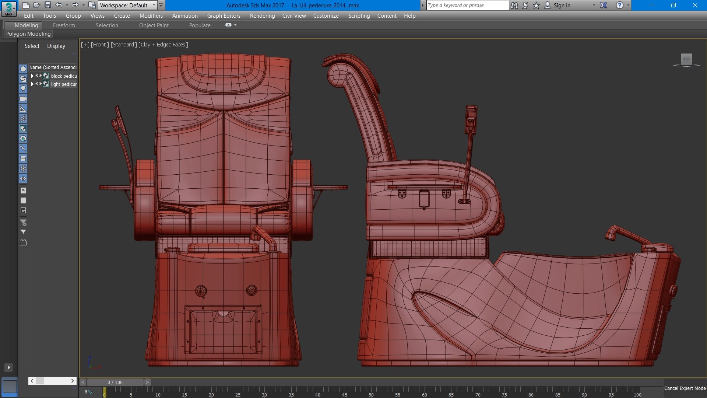Click the ViewCube Front face
The image size is (707, 398).
[x=686, y=59]
